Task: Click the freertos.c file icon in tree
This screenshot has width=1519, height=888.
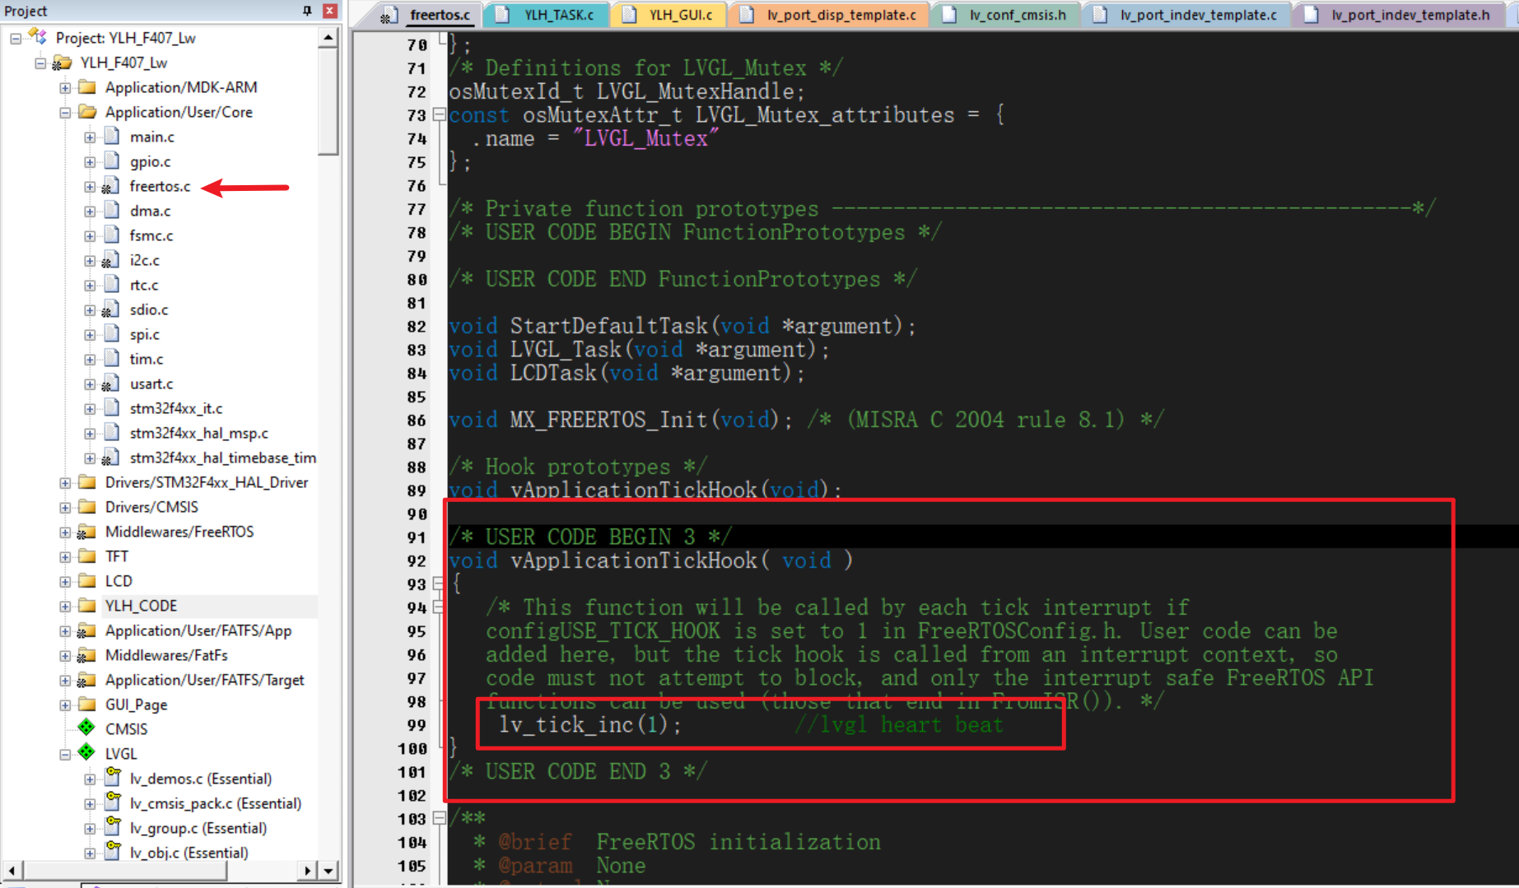Action: coord(111,186)
